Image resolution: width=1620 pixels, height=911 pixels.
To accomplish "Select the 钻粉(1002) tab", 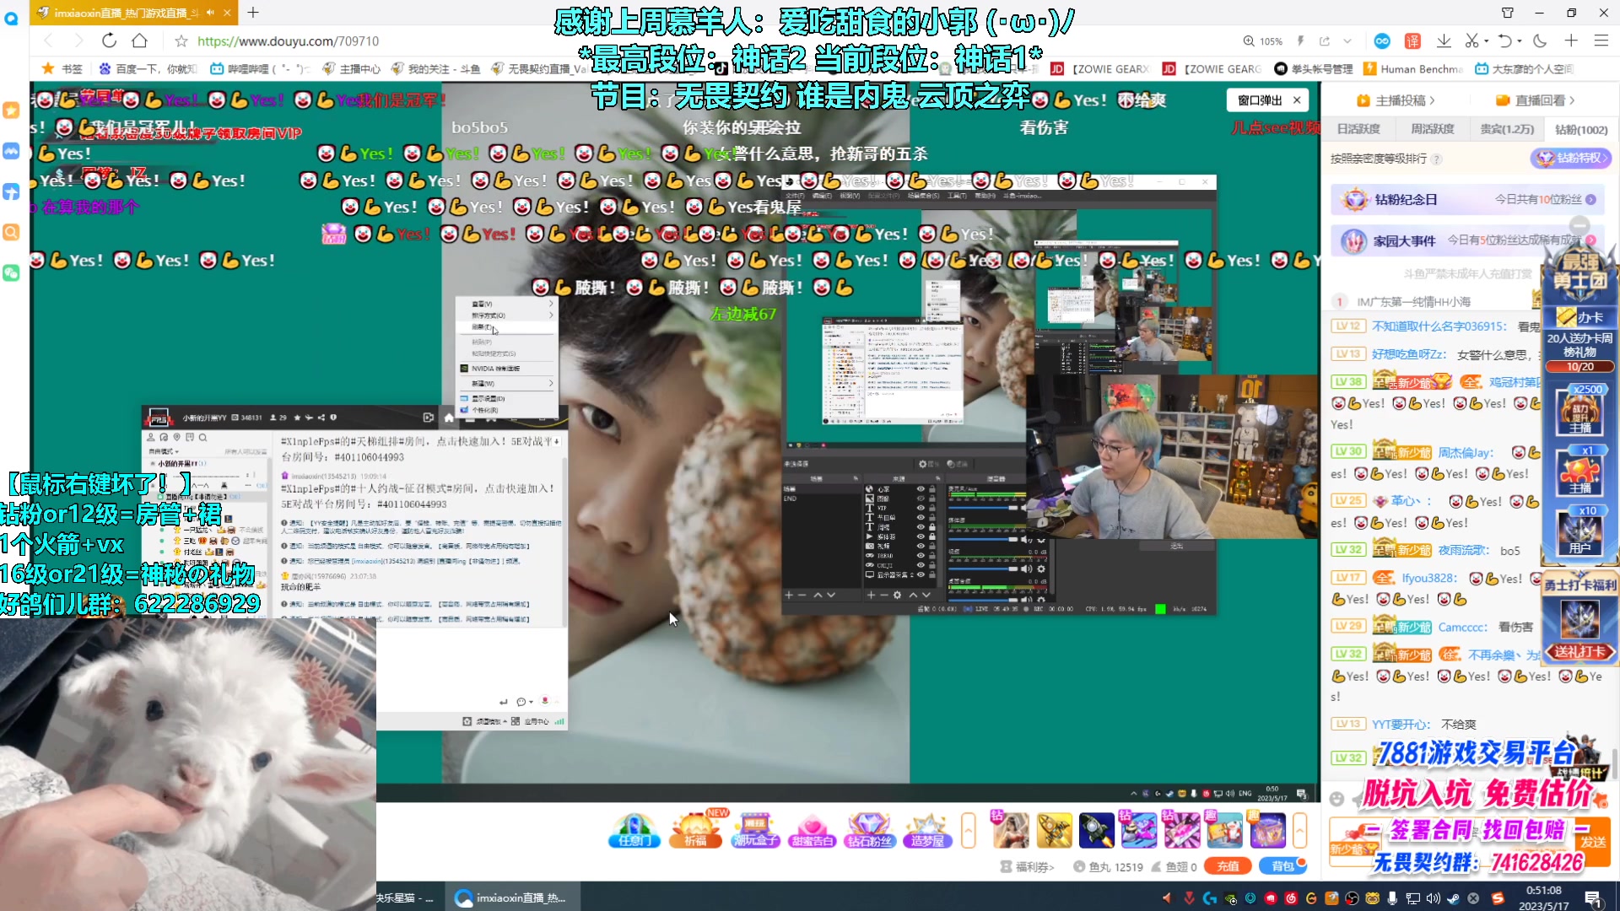I will (1581, 129).
